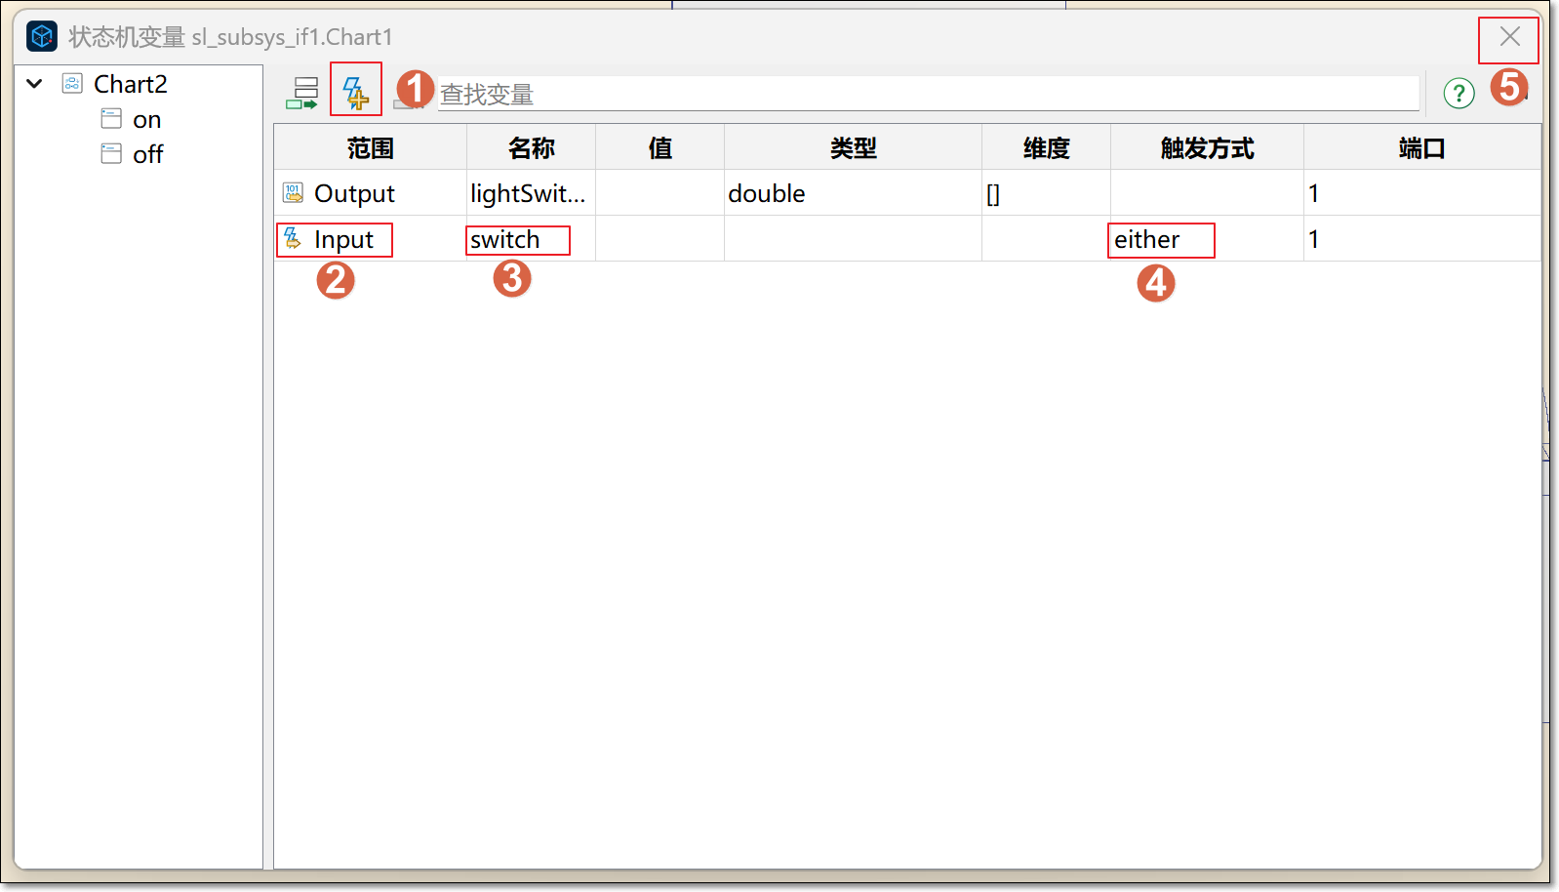Click the Output row data icon
The image size is (1559, 892).
293,193
